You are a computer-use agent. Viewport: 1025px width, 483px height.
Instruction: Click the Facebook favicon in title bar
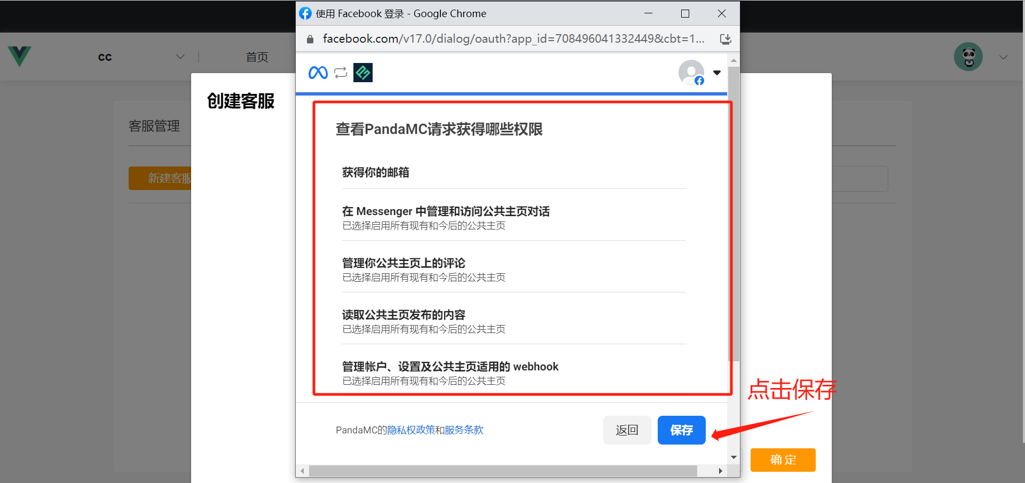point(305,13)
